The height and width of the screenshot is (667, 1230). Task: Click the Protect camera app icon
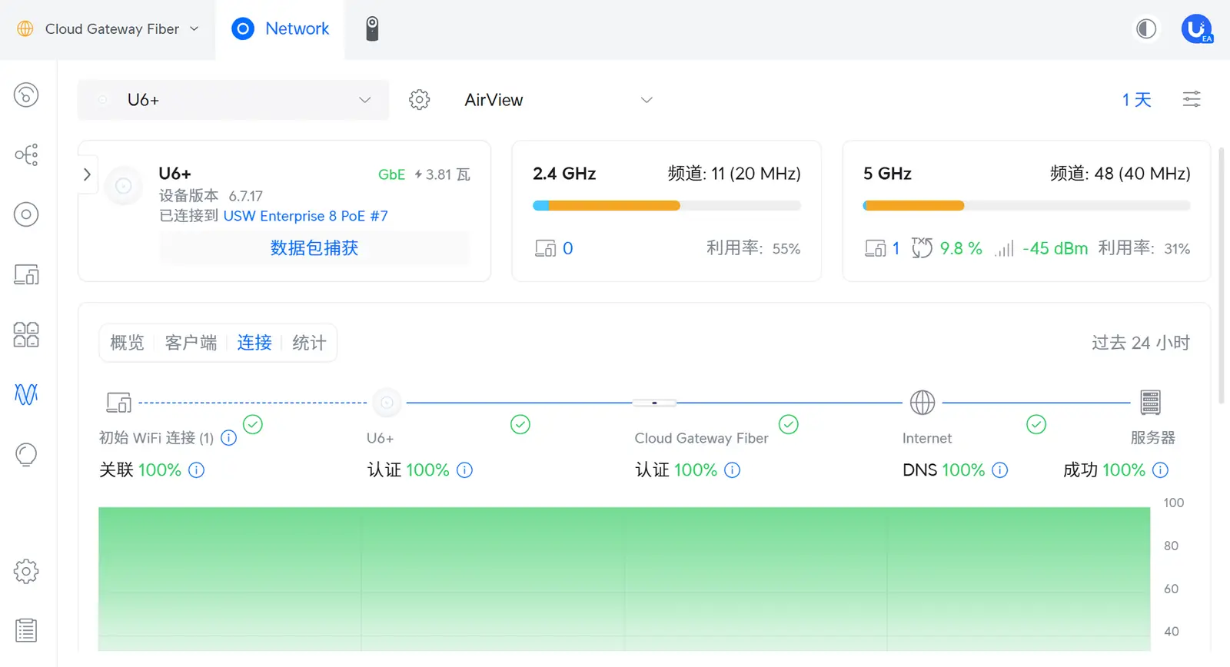372,29
